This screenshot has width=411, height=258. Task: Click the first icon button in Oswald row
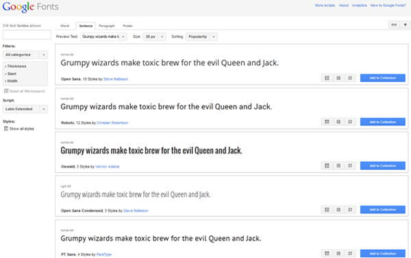pyautogui.click(x=327, y=166)
